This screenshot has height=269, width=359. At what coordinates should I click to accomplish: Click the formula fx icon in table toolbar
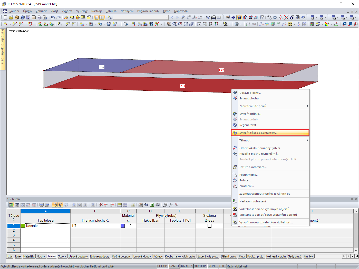pos(171,205)
